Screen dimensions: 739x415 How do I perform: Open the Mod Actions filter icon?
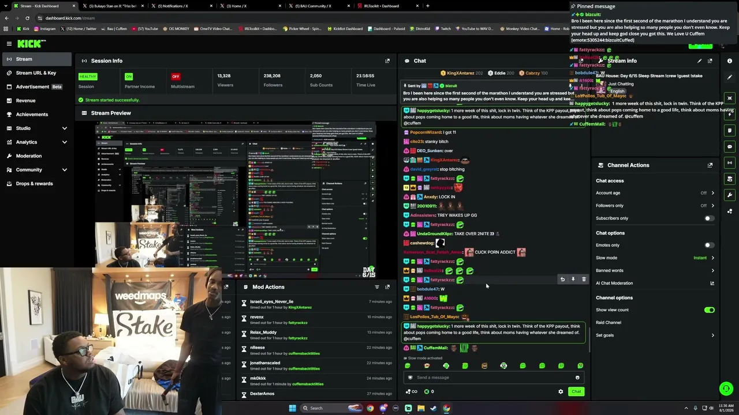point(377,287)
